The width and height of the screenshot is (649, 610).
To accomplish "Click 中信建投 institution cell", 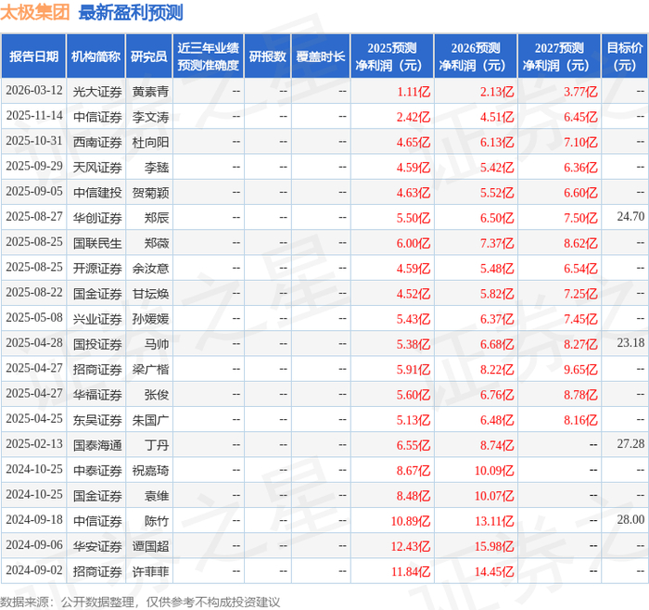I will pos(97,193).
